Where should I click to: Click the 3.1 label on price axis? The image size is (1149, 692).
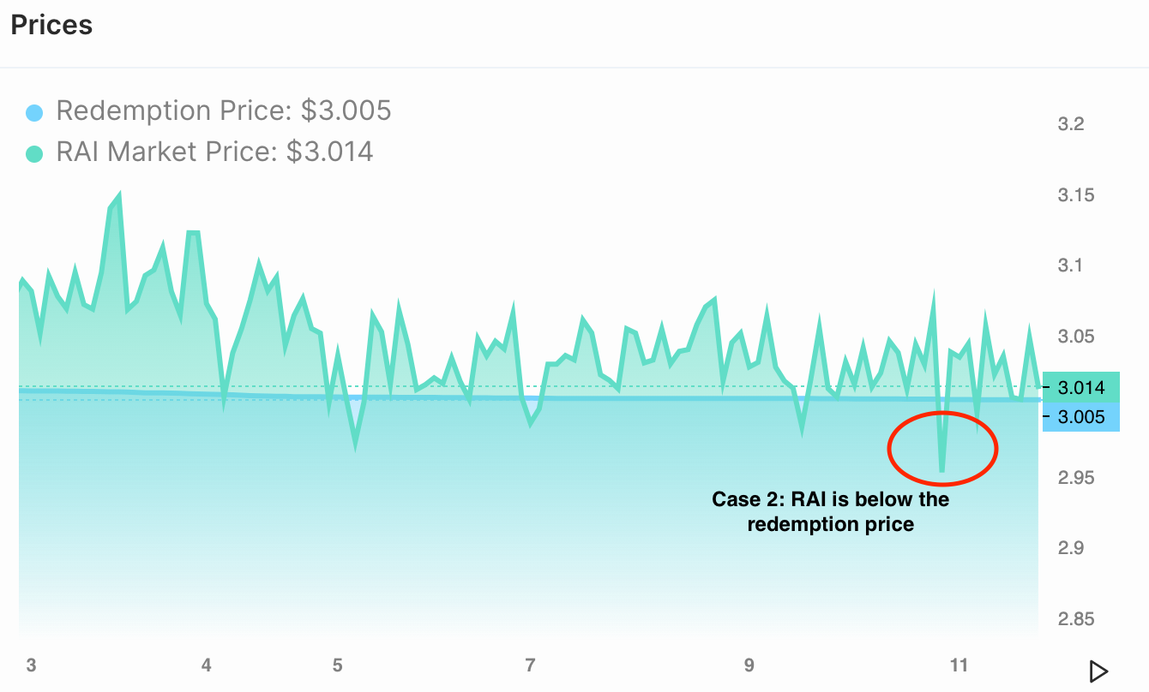point(1071,265)
